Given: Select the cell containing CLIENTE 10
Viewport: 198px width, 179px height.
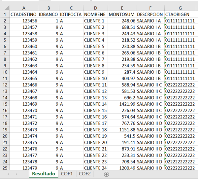Looking at the screenshot, I should [x=95, y=79].
